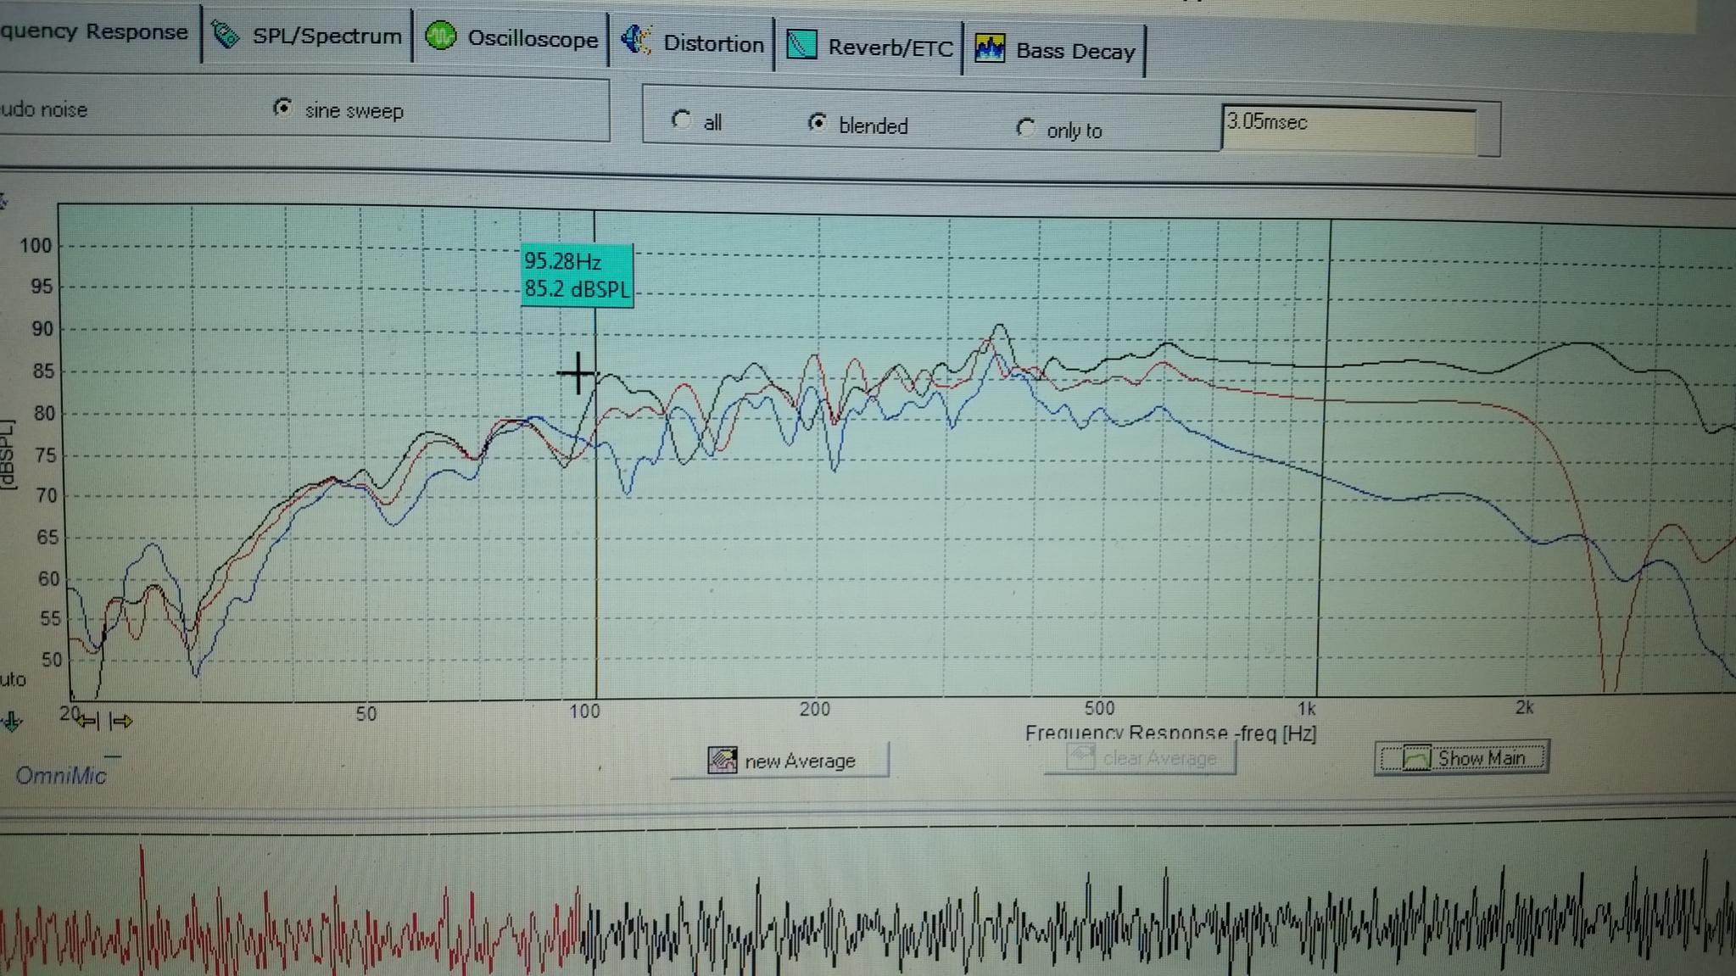The width and height of the screenshot is (1736, 976).
Task: Click the 85.2 dBSPL readout value
Action: tap(577, 289)
